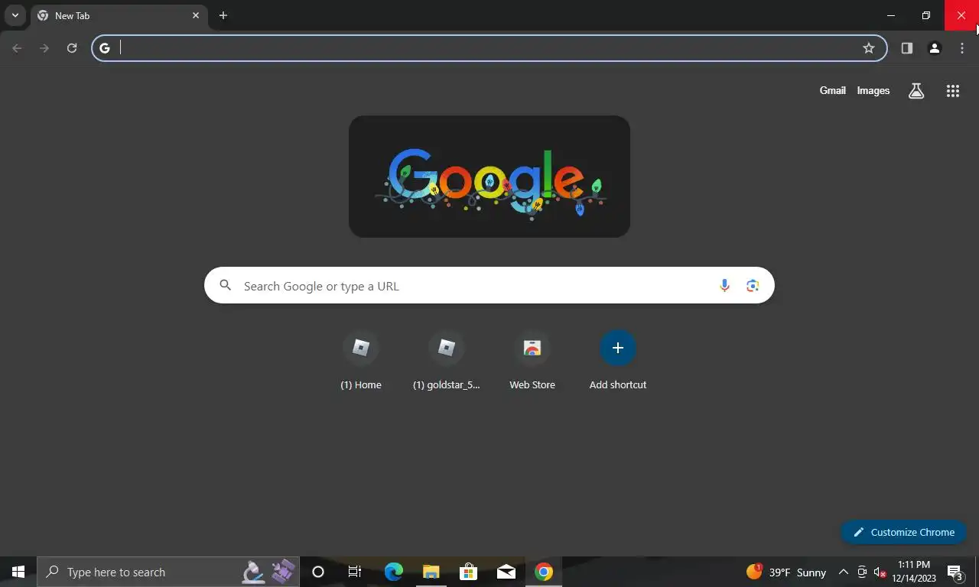The height and width of the screenshot is (587, 979).
Task: Open the Google apps grid
Action: [x=953, y=91]
